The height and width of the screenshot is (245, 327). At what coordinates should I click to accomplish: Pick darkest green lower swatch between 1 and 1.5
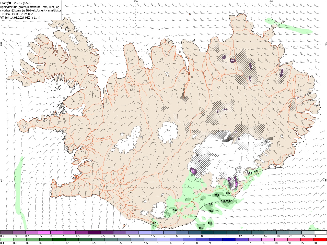(x=59, y=240)
